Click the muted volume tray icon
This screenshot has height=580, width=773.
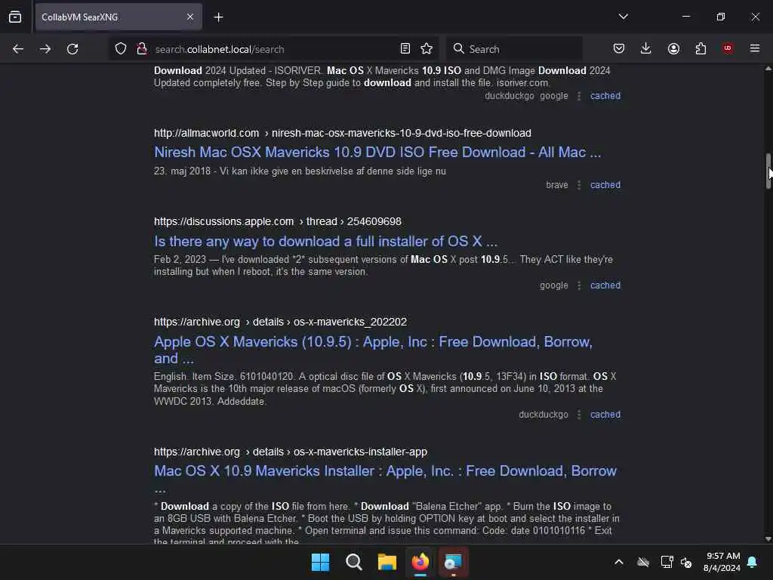click(x=685, y=562)
